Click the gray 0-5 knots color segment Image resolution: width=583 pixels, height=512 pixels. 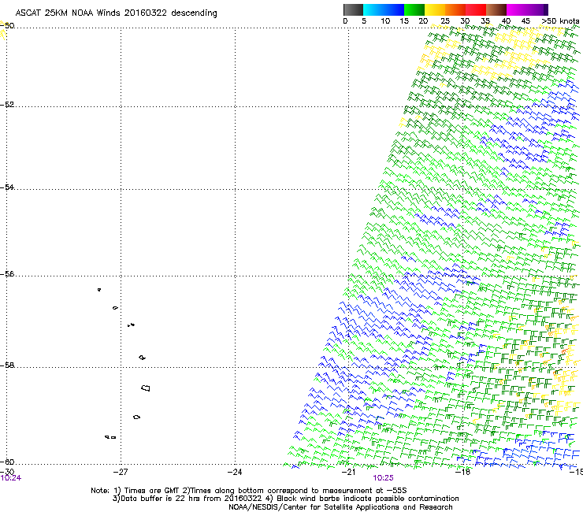click(x=353, y=9)
